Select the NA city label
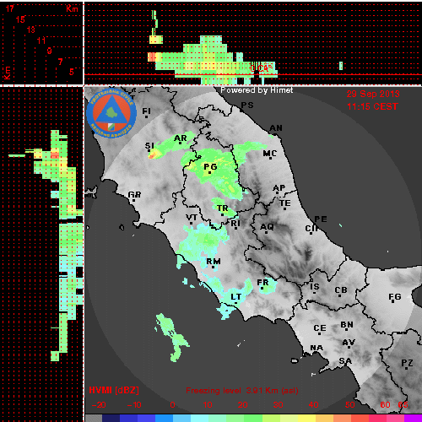422x422 pixels. click(x=316, y=348)
